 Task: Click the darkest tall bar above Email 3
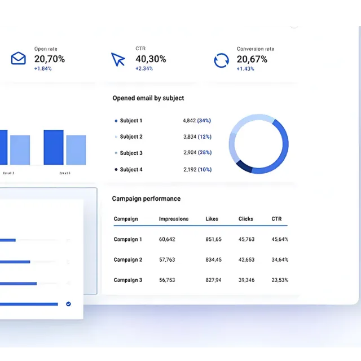point(54,147)
